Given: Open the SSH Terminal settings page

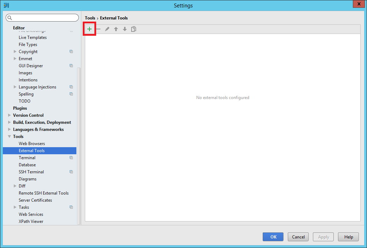Looking at the screenshot, I should point(31,172).
